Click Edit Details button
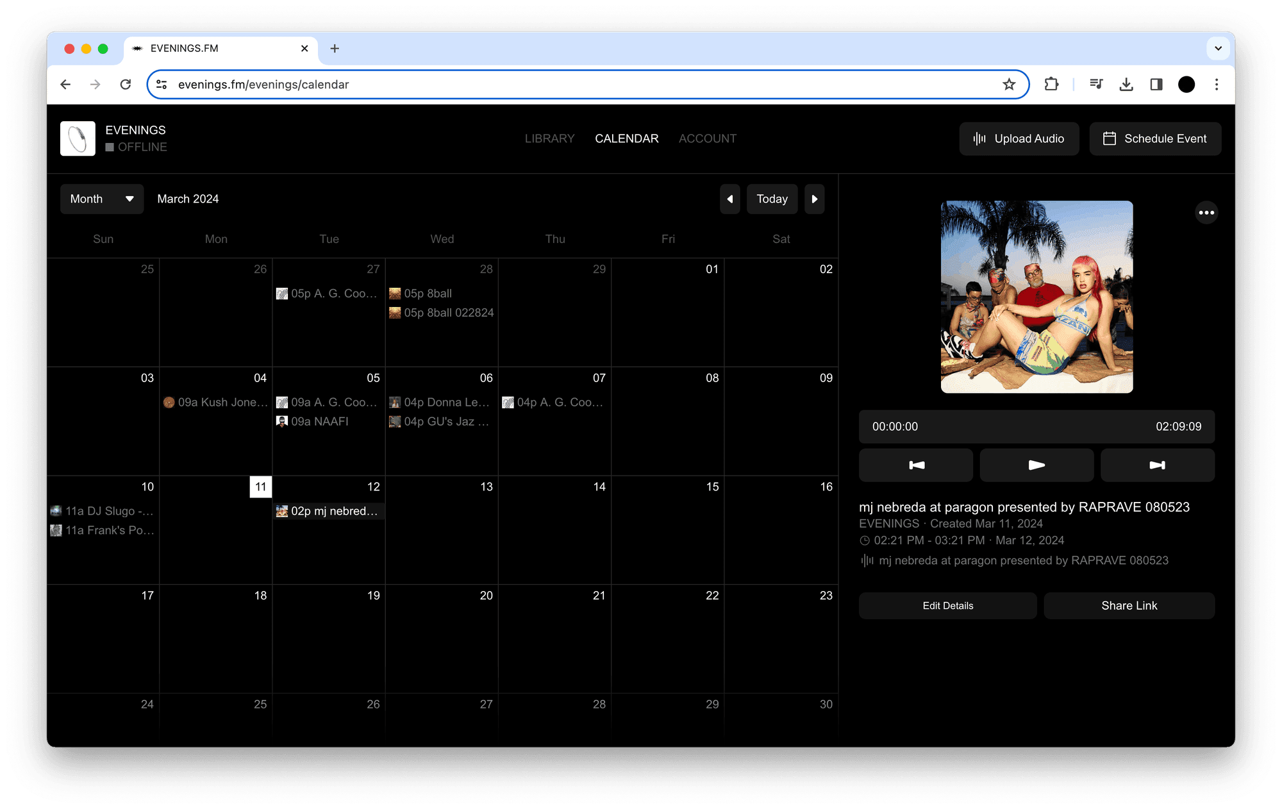 click(x=947, y=606)
